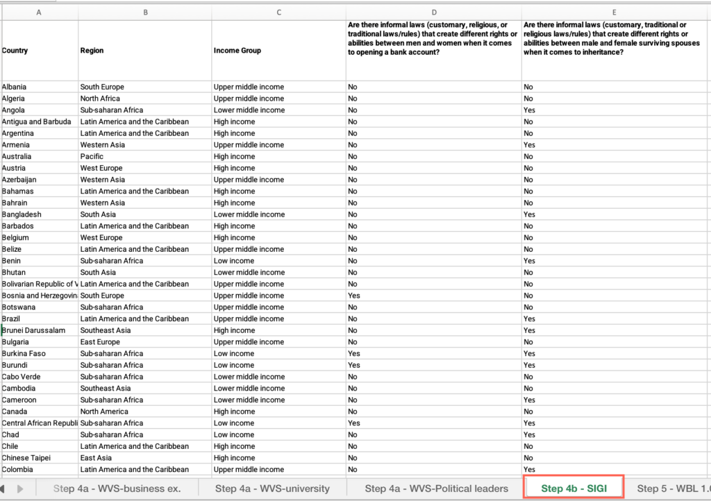Switch to the Step 4a - WVS-business ex. tab

tap(117, 489)
